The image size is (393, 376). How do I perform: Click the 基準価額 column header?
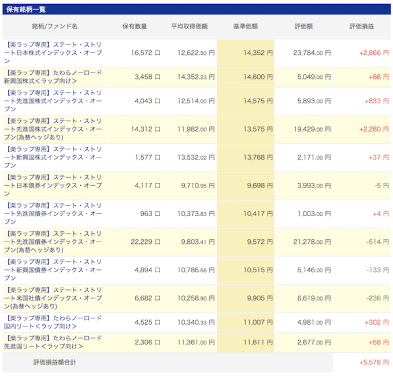tap(246, 27)
